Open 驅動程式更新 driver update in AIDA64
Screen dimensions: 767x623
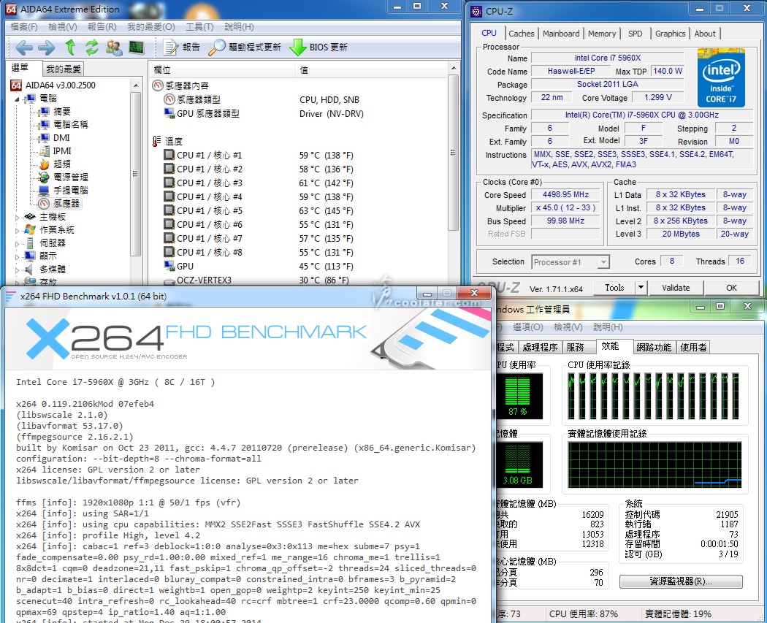pyautogui.click(x=245, y=47)
